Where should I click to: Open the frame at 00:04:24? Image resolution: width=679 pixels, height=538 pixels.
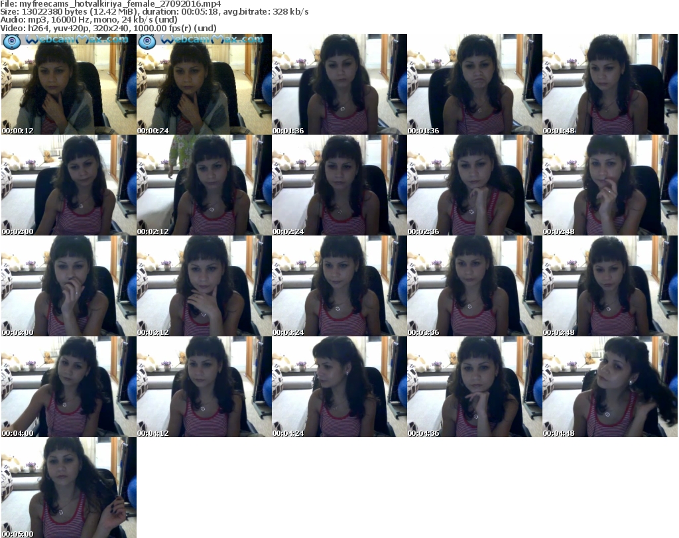pos(339,387)
